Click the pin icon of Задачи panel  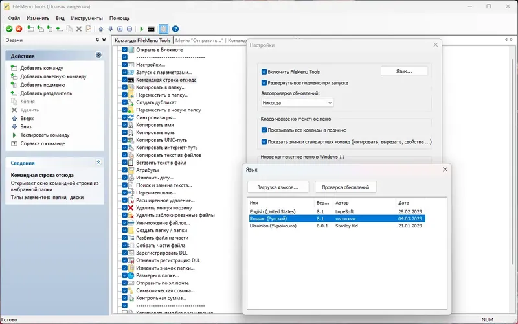coord(98,40)
